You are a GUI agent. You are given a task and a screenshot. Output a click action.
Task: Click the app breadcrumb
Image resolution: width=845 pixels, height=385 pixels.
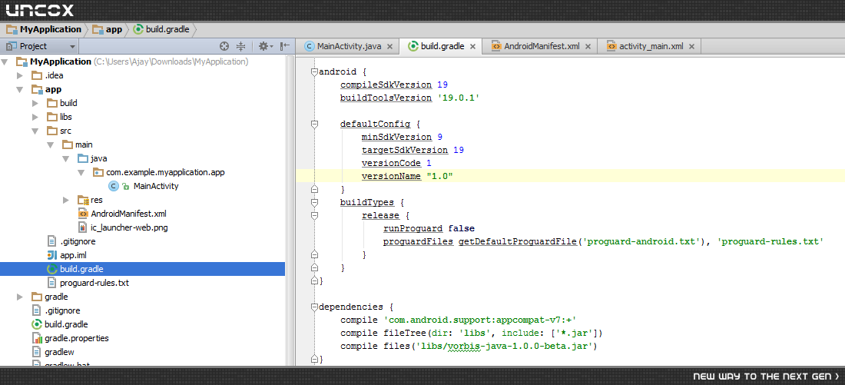tap(108, 30)
